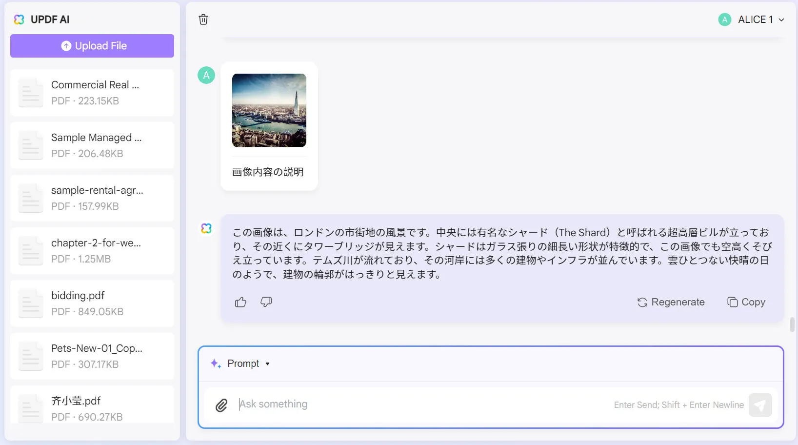
Task: Click the document icon beside sample-rental-agr
Action: click(31, 198)
